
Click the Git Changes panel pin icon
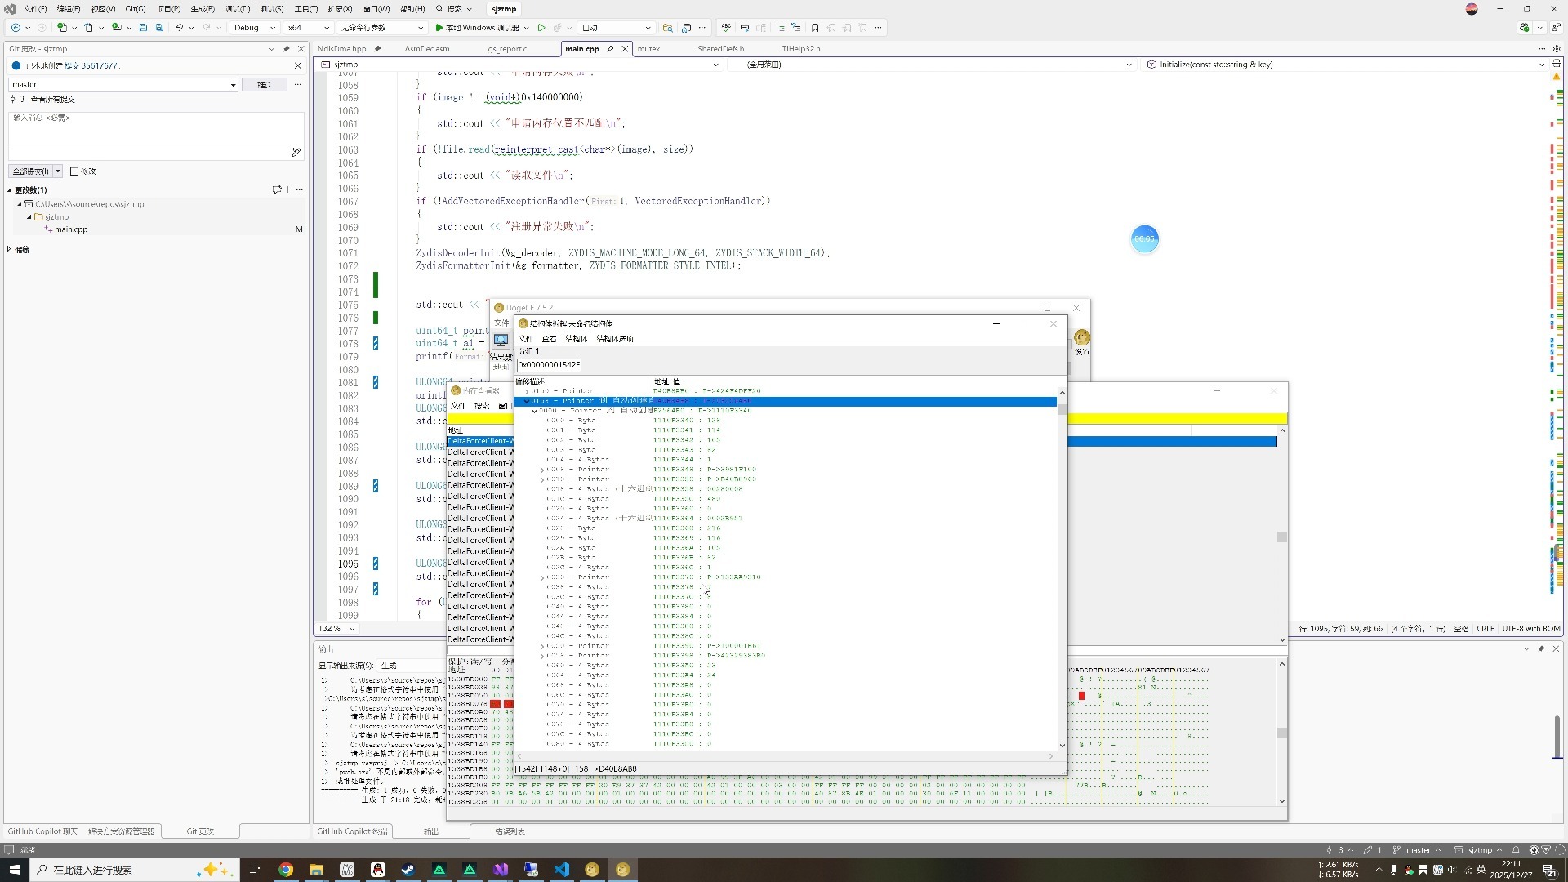coord(286,49)
